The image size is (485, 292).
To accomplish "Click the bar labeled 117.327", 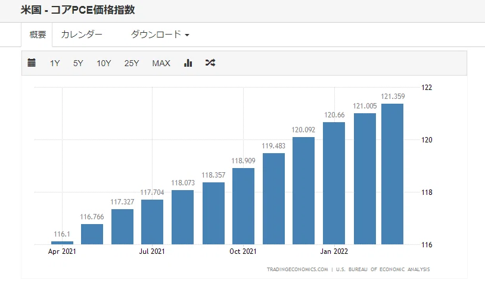I will click(123, 226).
